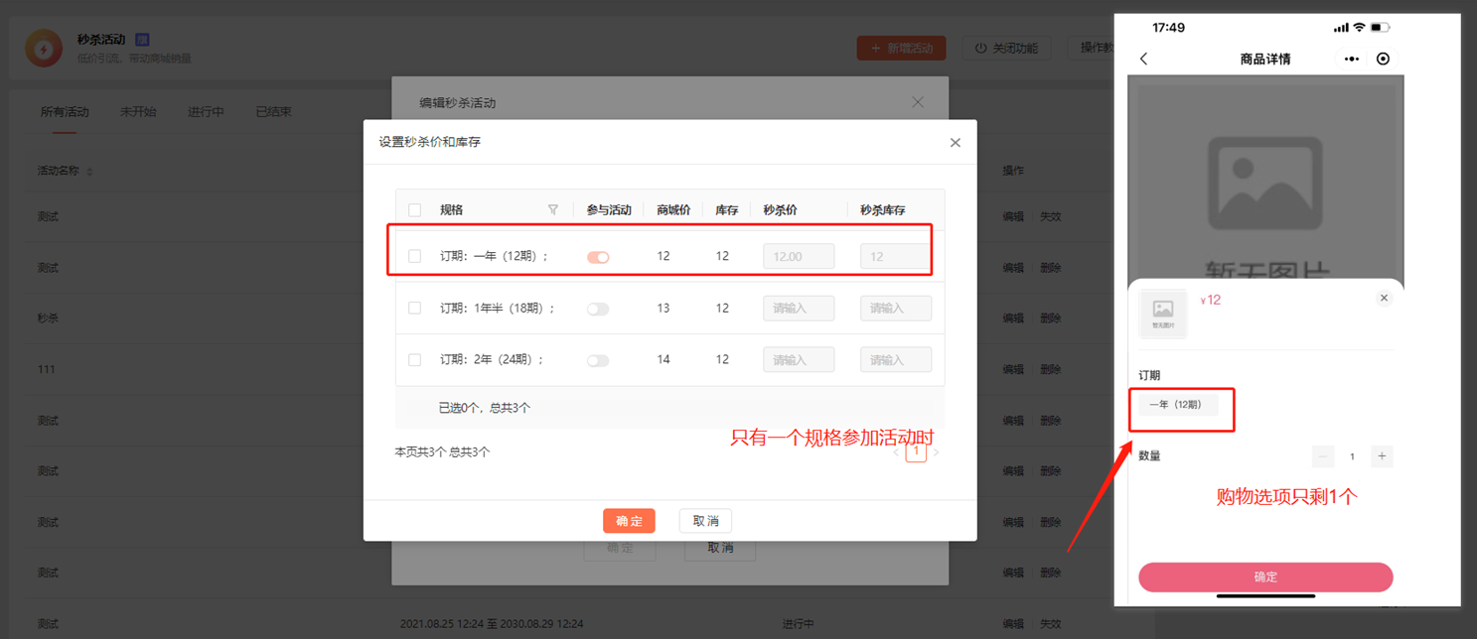Tick the checkbox for 2年（24期） row

[415, 360]
